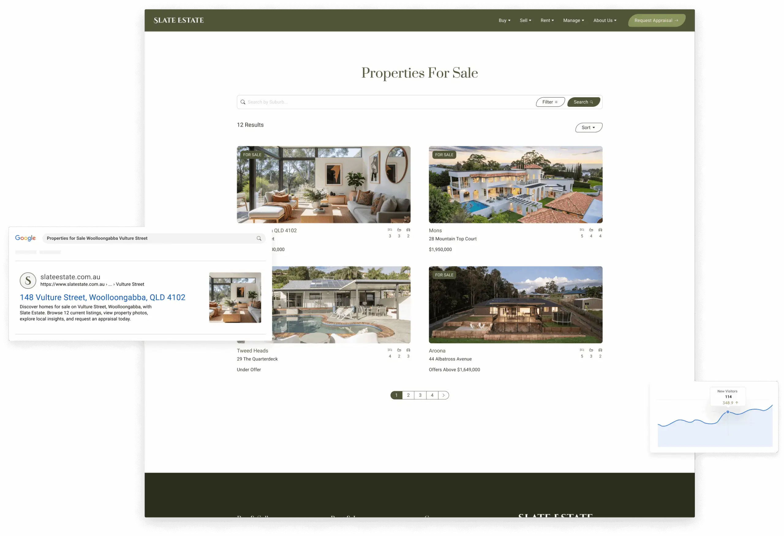Viewport: 784px width, 536px height.
Task: Expand the Rent menu
Action: click(x=547, y=20)
